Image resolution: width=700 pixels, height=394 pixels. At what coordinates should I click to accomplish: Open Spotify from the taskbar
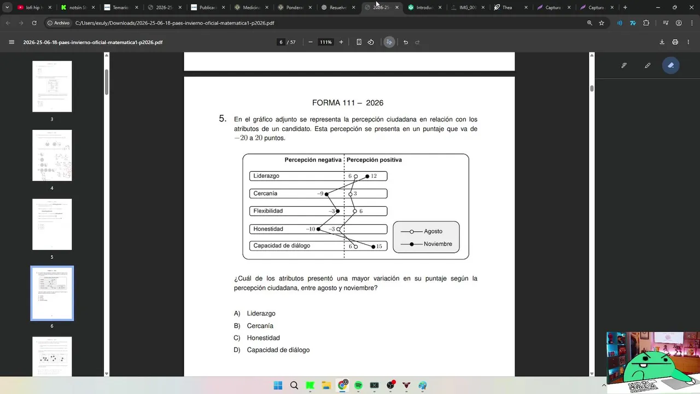358,385
